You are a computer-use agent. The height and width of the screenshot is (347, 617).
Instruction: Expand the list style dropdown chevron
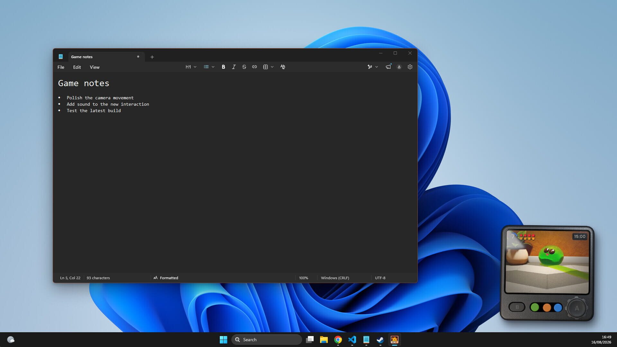coord(213,67)
